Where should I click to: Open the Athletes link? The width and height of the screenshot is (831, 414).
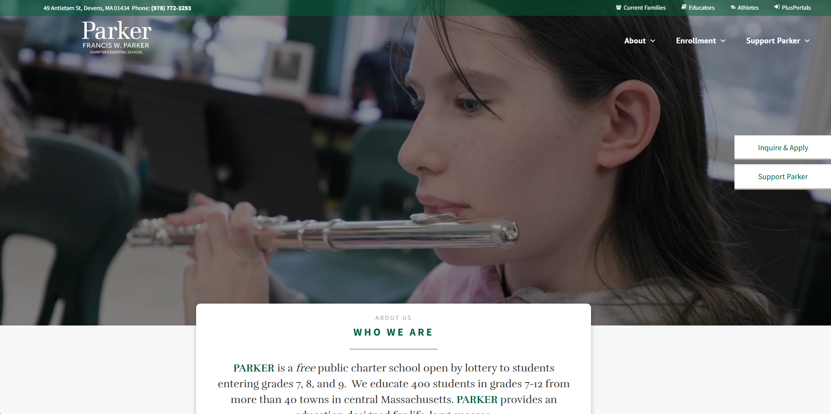coord(748,7)
